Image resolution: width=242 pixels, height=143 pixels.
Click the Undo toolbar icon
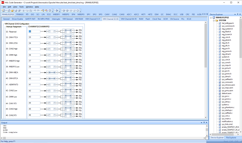click(x=35, y=11)
